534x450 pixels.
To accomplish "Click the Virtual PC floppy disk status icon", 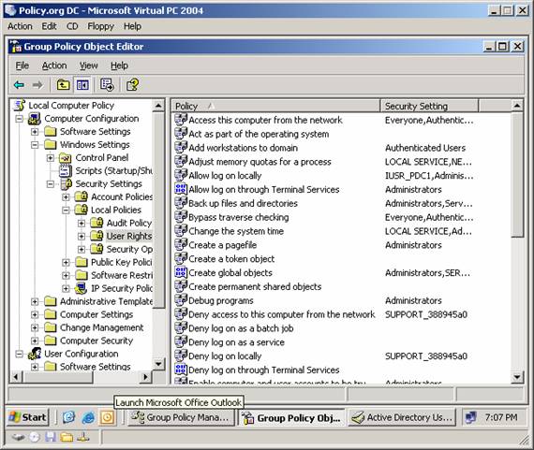I will click(x=51, y=437).
